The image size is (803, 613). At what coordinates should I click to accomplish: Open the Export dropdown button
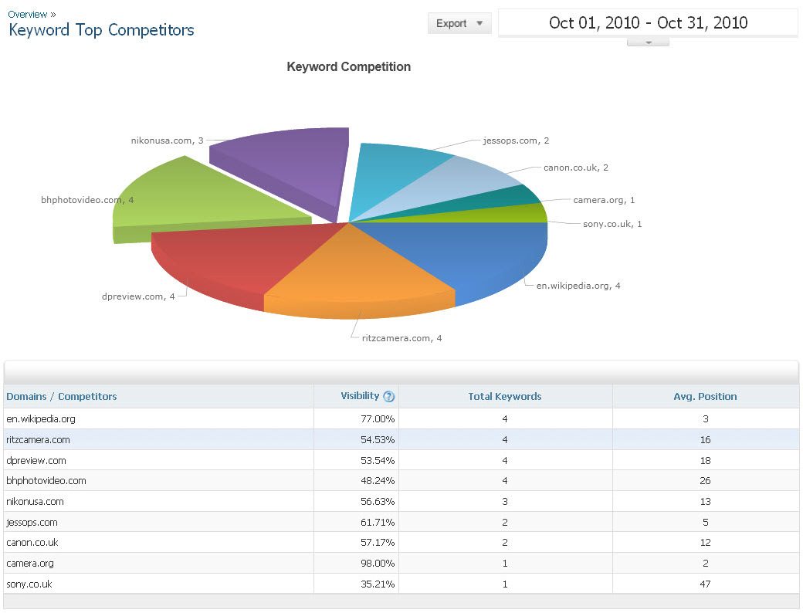[459, 23]
